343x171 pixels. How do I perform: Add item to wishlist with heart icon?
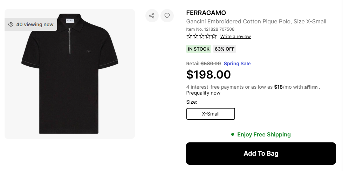pos(167,16)
